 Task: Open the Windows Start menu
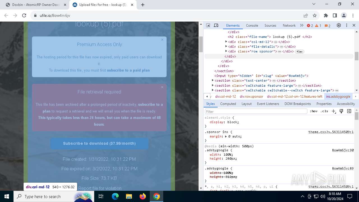pos(7,196)
